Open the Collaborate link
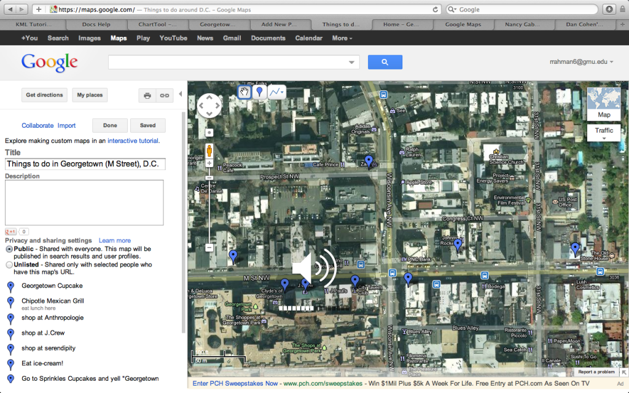 37,125
